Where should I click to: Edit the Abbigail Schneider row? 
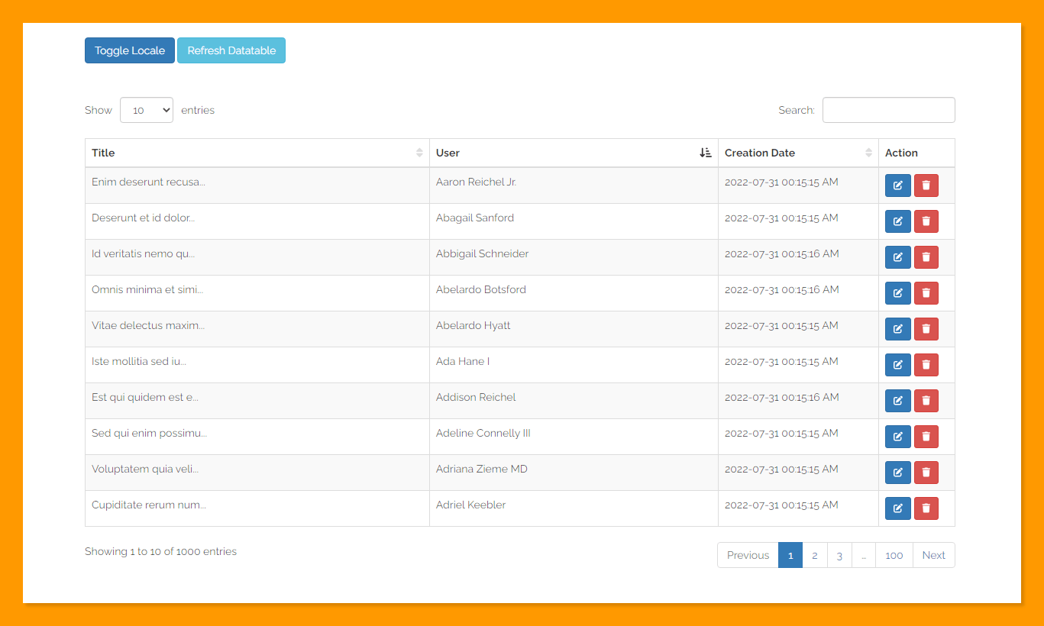coord(897,257)
